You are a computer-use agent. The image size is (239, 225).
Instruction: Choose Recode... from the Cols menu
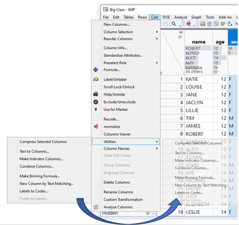(111, 119)
